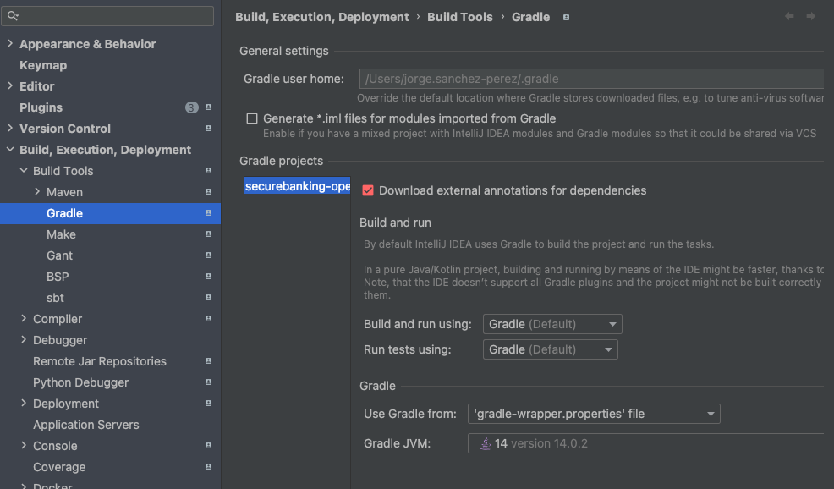Screen dimensions: 834x489
Task: Click the project-level icon beside sbt
Action: coord(208,298)
